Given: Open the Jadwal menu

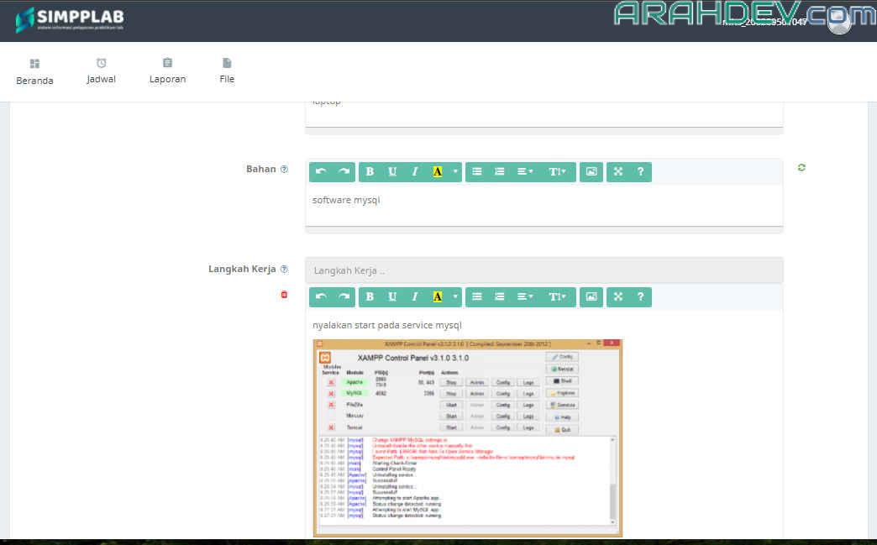Looking at the screenshot, I should pos(101,71).
